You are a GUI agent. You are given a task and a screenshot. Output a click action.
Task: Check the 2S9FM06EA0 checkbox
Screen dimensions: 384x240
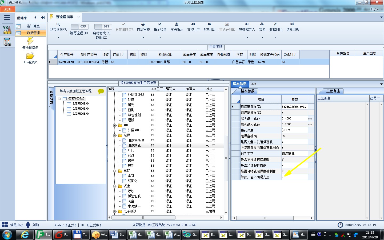coord(69,103)
